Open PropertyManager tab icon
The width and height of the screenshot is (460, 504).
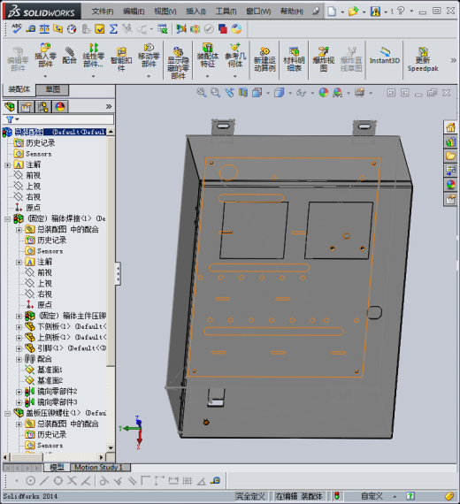[27, 106]
